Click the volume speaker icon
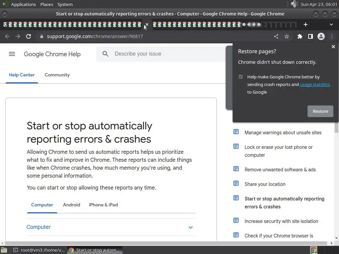The height and width of the screenshot is (254, 339). 294,4
